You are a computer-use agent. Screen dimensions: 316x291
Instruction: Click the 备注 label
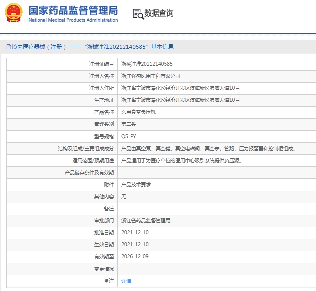click(109, 208)
